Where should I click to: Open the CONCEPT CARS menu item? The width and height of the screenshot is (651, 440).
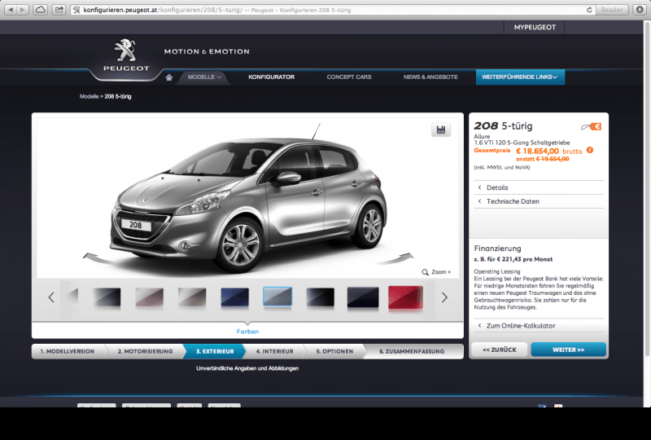point(349,77)
